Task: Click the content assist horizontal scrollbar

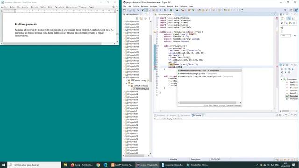Action: (x=208, y=103)
